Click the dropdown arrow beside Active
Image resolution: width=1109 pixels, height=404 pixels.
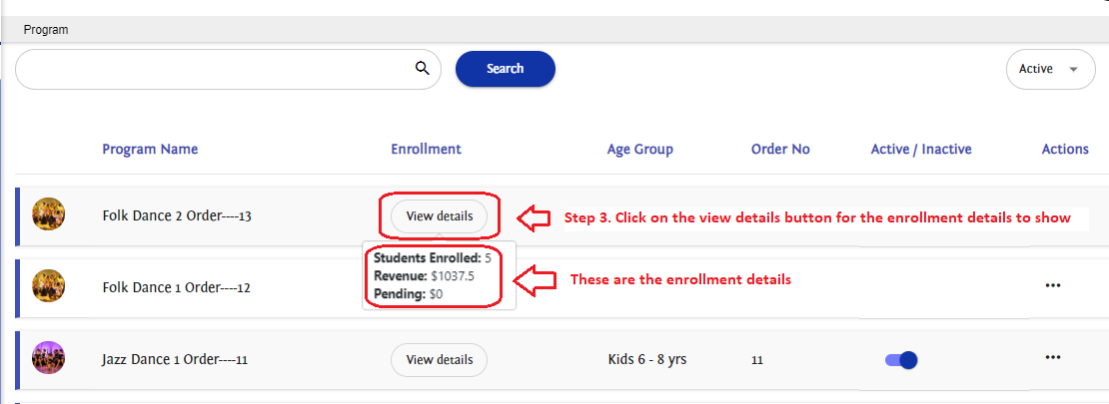[x=1074, y=70]
